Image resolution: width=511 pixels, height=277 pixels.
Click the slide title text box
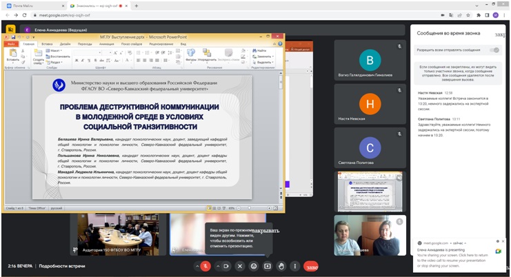pyautogui.click(x=139, y=116)
